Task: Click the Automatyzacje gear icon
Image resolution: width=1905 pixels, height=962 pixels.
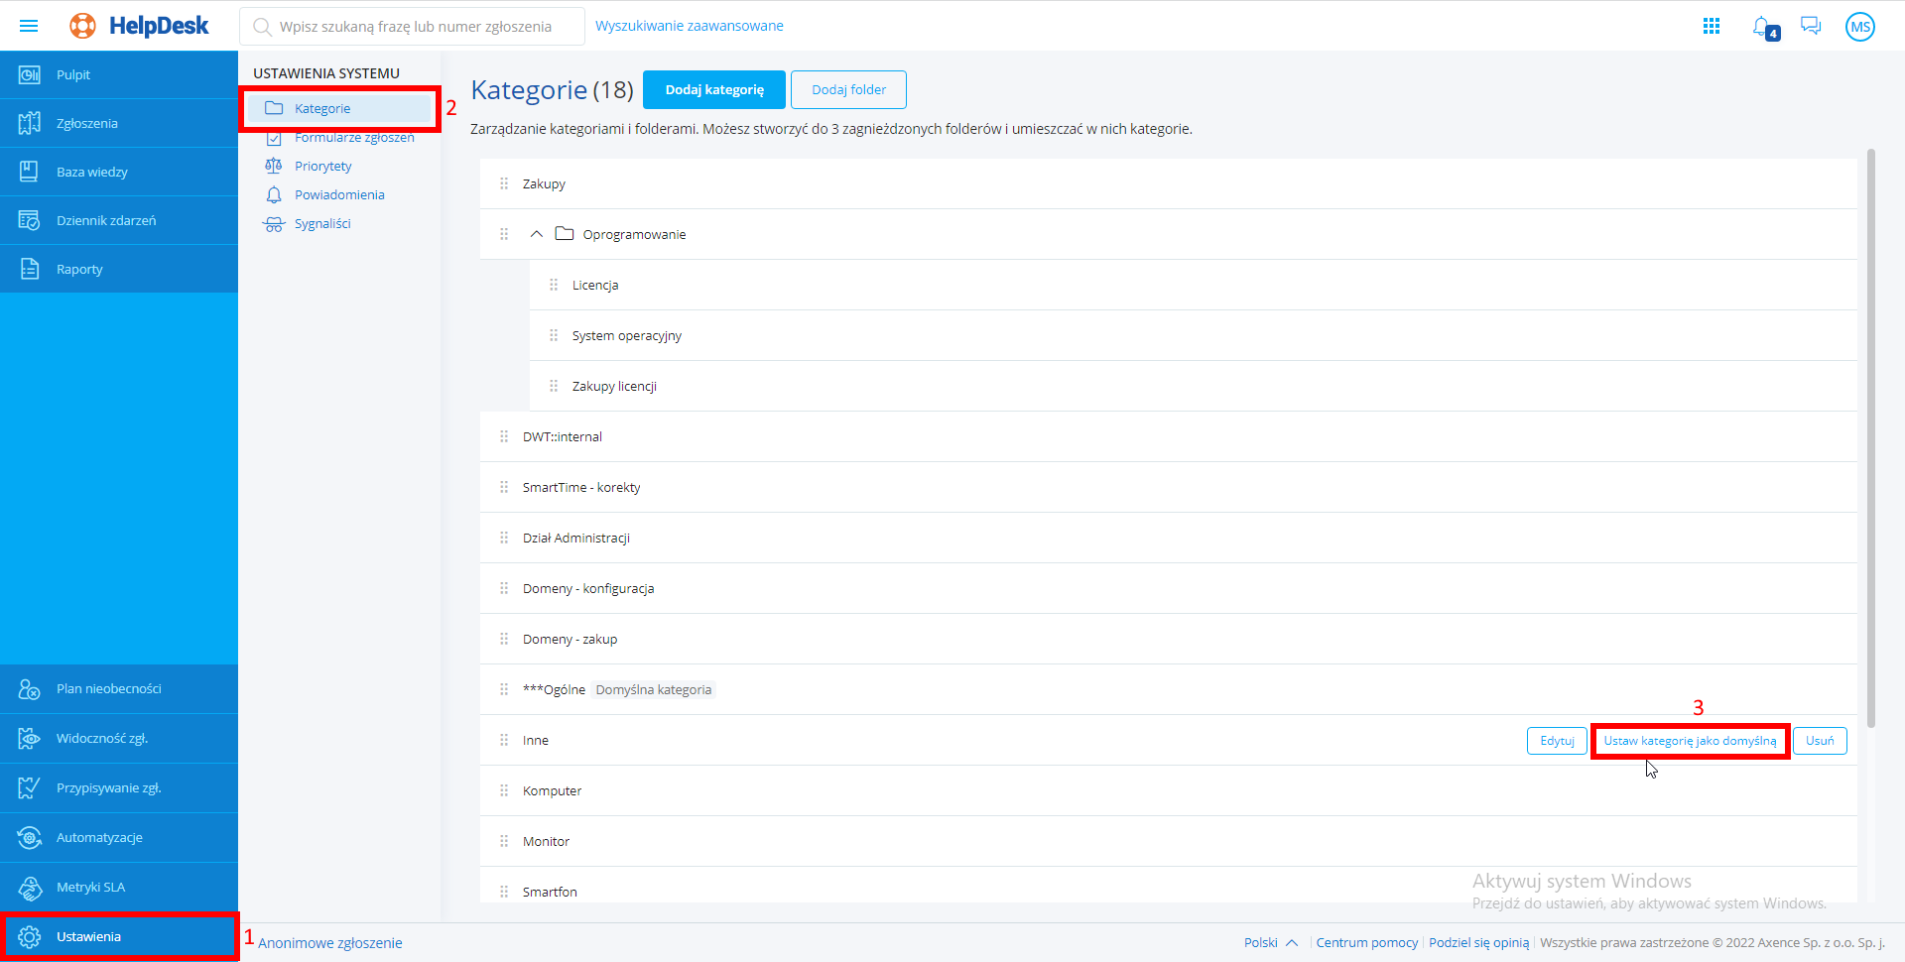Action: pos(30,837)
